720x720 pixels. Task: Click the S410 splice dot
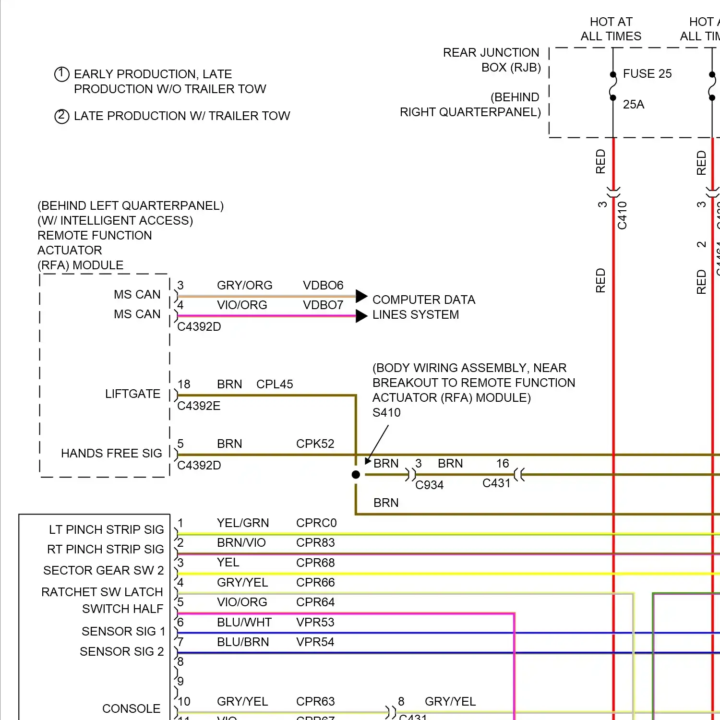click(356, 475)
